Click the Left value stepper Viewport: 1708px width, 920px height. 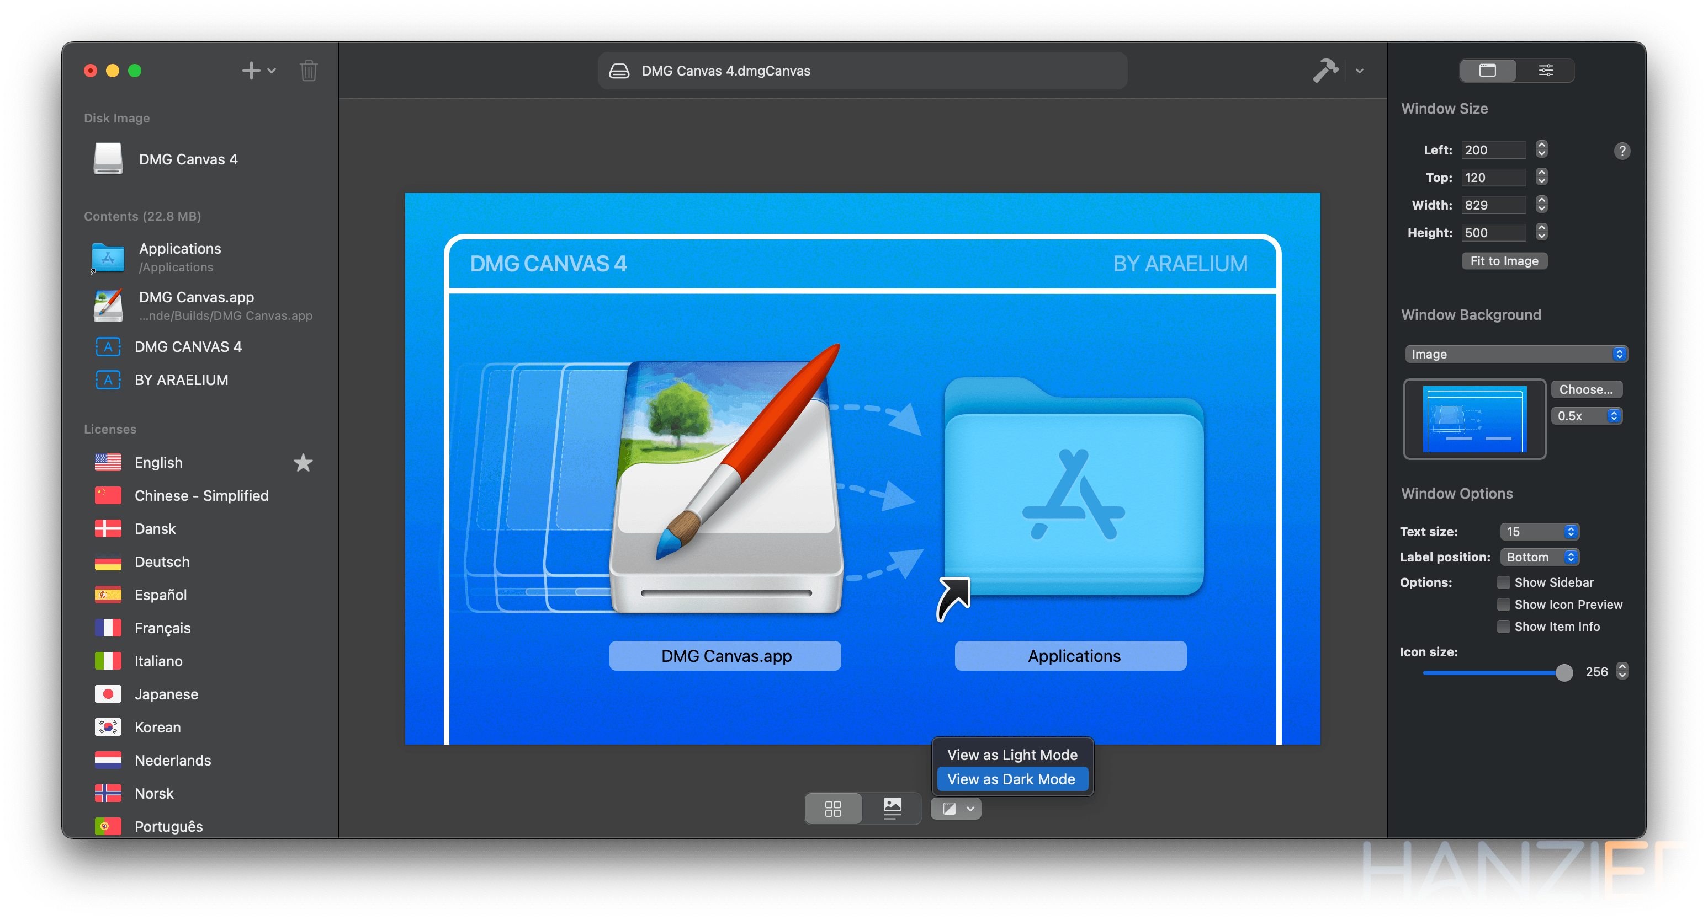click(1541, 149)
